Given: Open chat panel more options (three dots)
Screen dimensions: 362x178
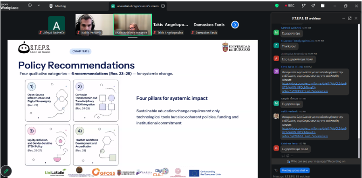Looking at the screenshot, I should 343,18.
